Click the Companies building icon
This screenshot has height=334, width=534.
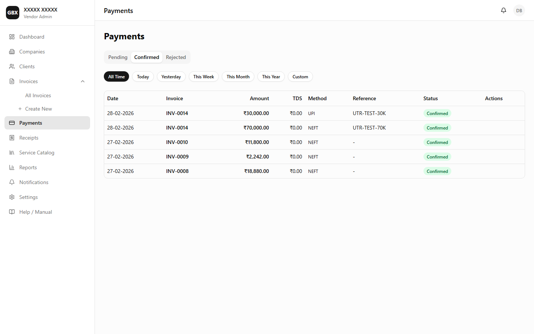(x=12, y=52)
